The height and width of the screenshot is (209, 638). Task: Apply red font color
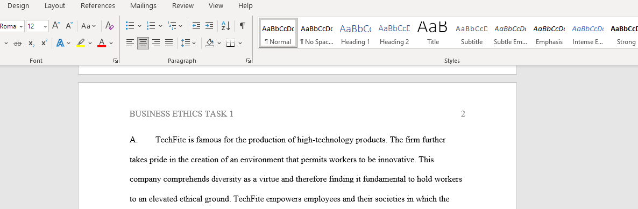pos(102,42)
